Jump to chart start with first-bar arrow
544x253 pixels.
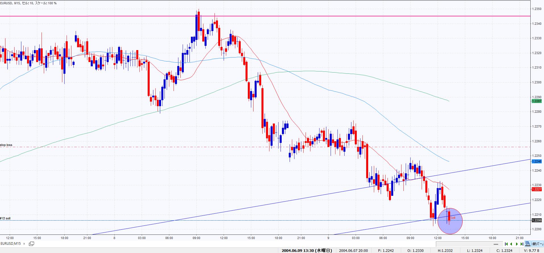[x=506, y=244]
